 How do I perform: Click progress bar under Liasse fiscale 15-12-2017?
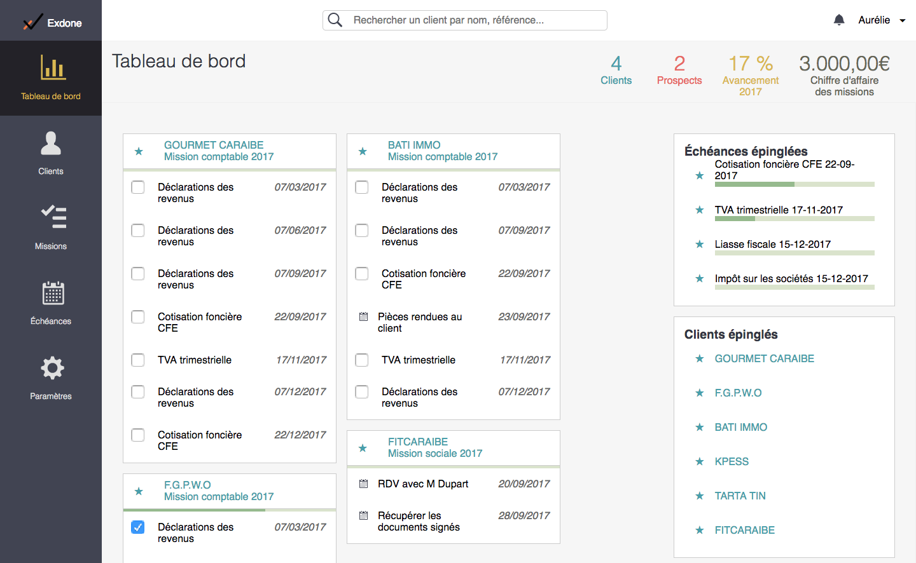(x=795, y=253)
